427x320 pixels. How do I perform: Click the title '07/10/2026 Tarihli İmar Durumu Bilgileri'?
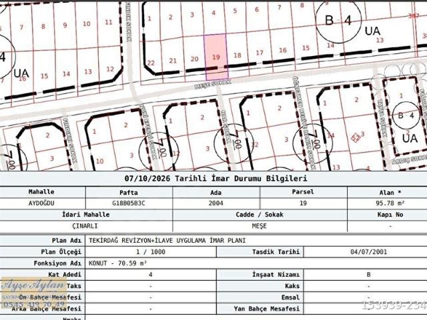tap(216, 179)
